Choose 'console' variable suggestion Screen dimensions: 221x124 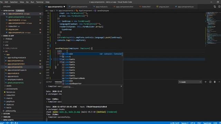[x=92, y=54]
